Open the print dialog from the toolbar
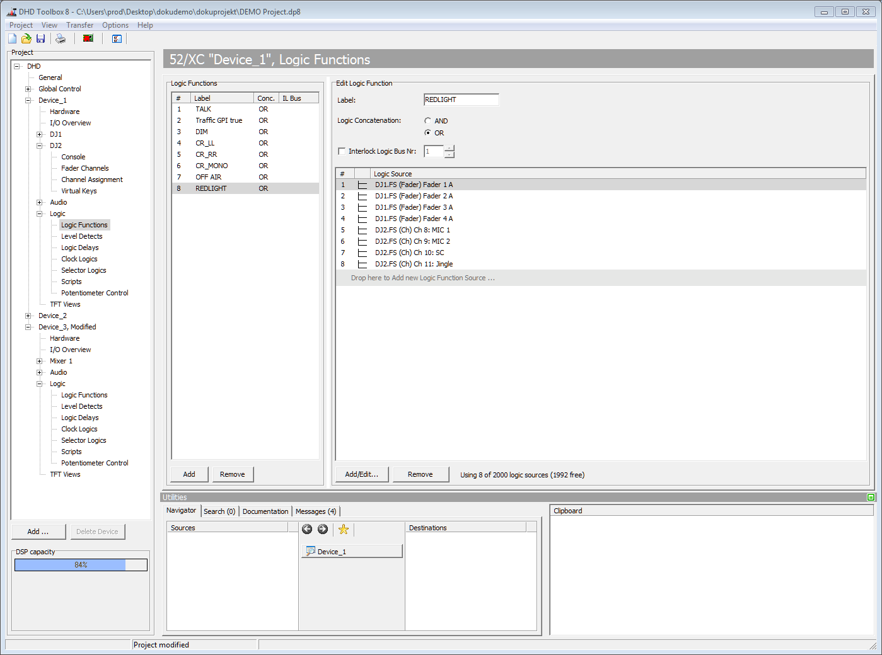The image size is (882, 655). coord(61,38)
